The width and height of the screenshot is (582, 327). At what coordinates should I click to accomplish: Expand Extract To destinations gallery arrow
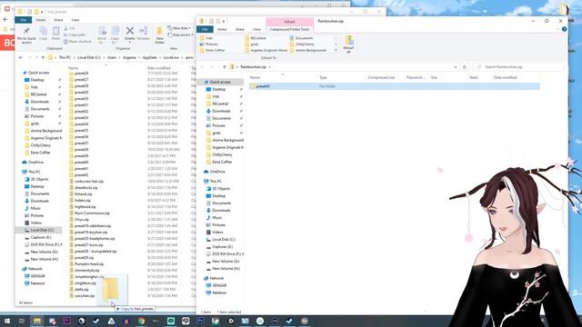pos(336,50)
